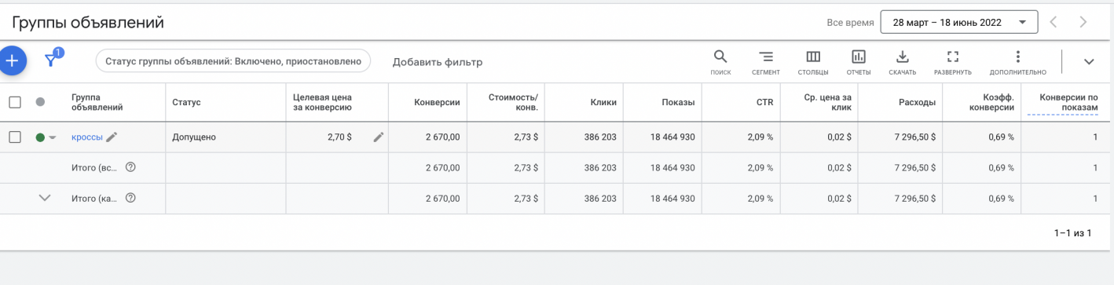Click the Скачать download icon
1114x285 pixels.
[x=903, y=57]
